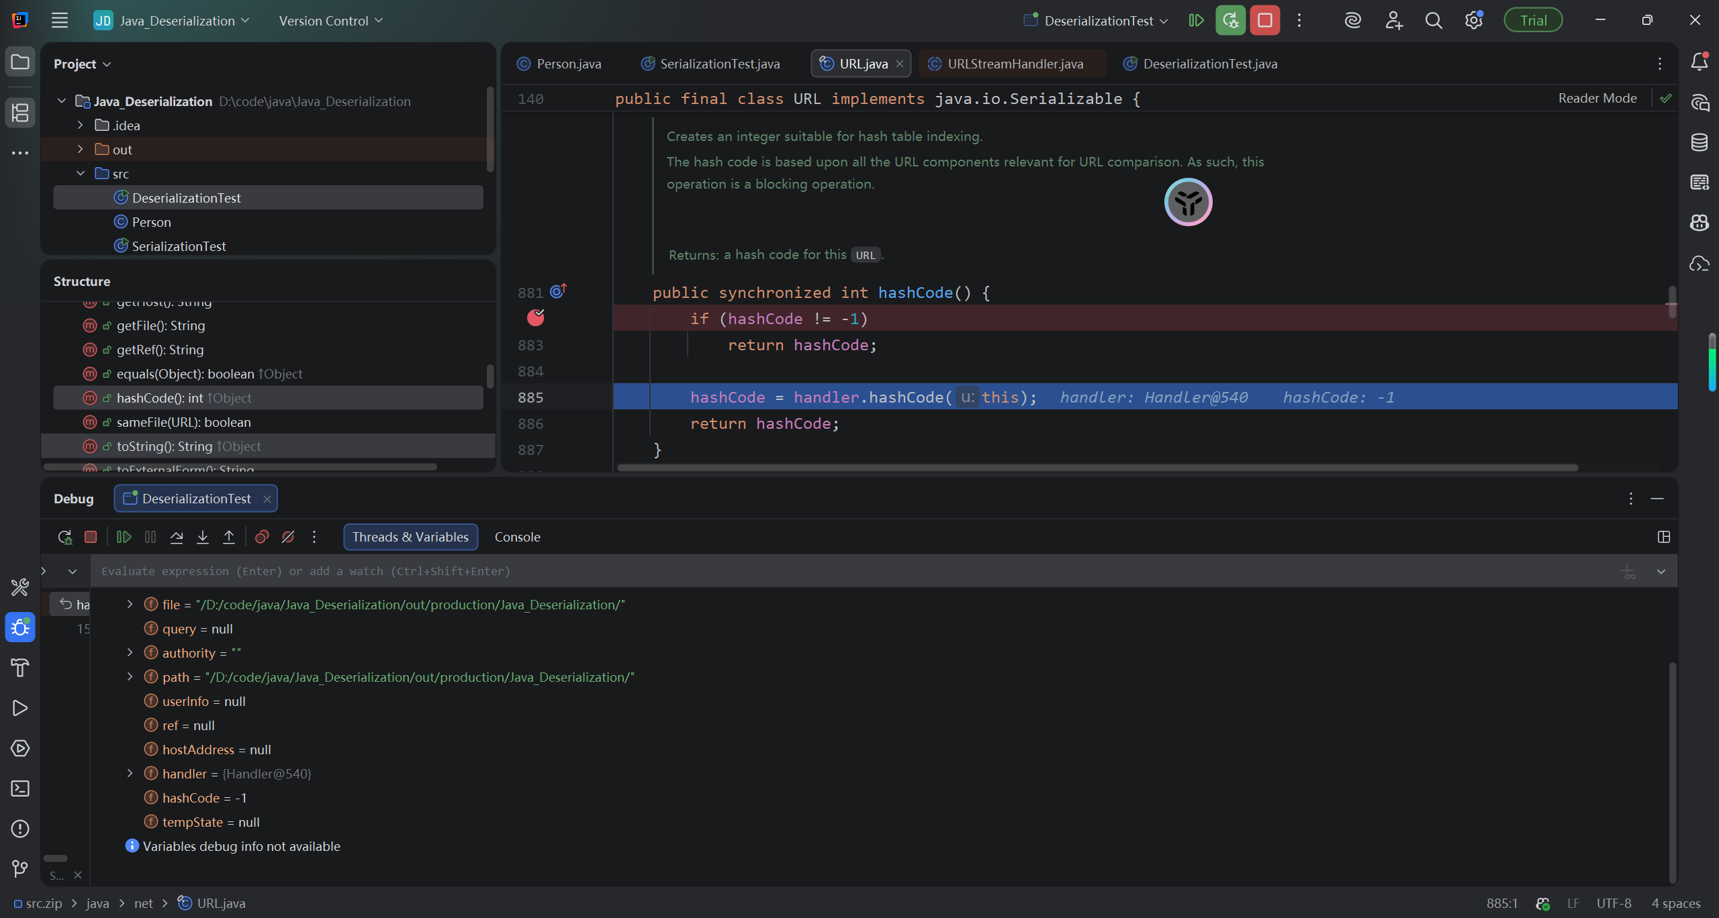Expand the out folder
The height and width of the screenshot is (918, 1719).
pyautogui.click(x=81, y=150)
